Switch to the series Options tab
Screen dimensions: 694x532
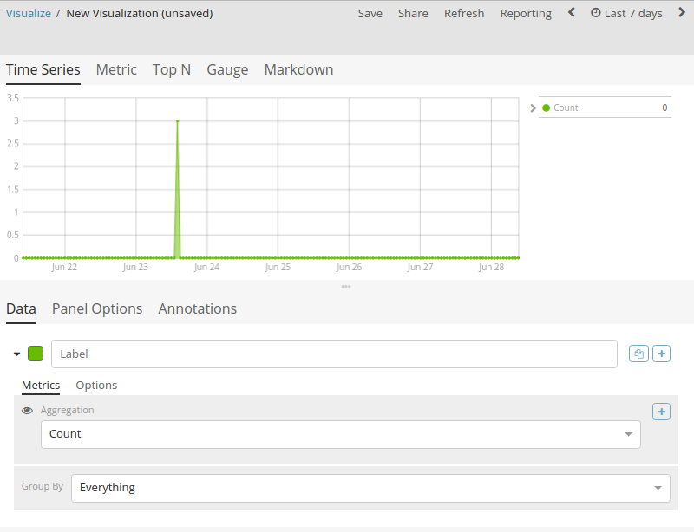tap(96, 386)
